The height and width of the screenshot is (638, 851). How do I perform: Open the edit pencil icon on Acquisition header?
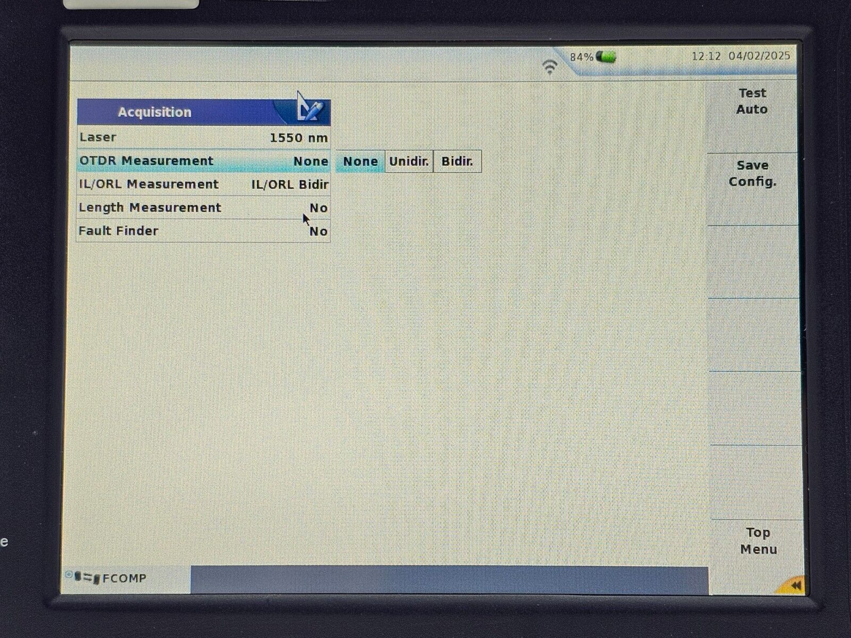click(309, 110)
